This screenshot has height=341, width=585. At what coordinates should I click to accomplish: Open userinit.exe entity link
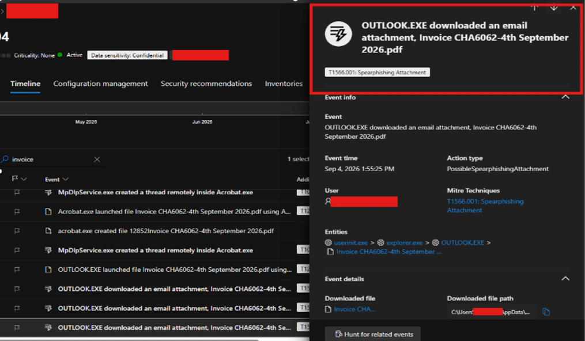(x=350, y=243)
